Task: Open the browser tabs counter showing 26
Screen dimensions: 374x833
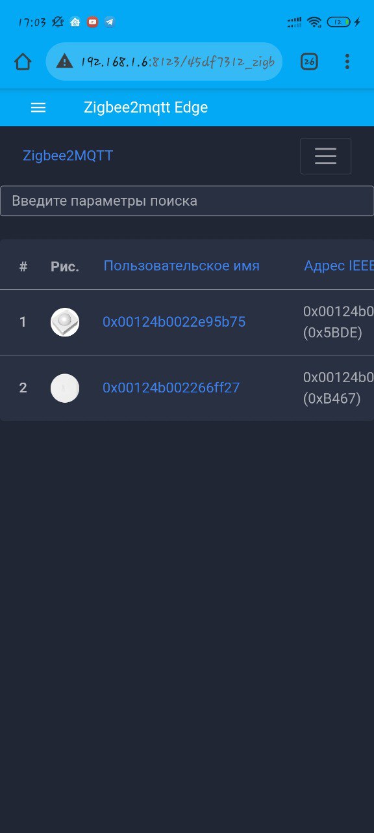Action: coord(309,62)
